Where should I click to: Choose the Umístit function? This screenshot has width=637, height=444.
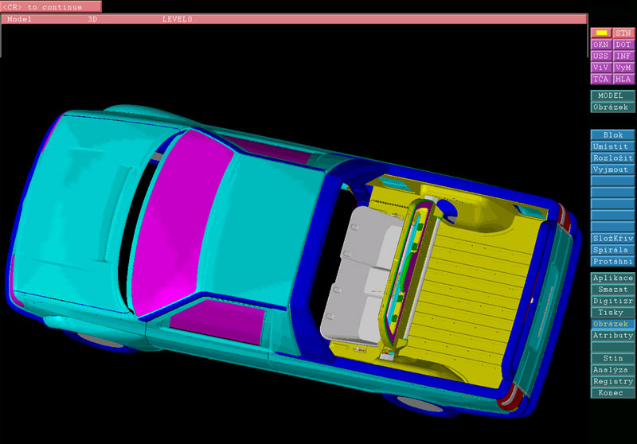(612, 146)
